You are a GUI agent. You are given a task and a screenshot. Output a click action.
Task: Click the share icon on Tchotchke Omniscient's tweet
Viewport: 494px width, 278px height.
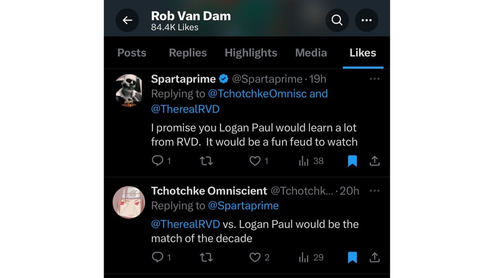[375, 257]
